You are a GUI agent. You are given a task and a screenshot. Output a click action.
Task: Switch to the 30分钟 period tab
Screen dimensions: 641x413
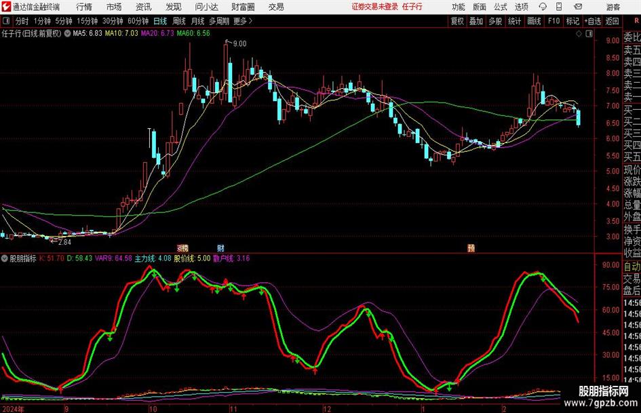113,21
